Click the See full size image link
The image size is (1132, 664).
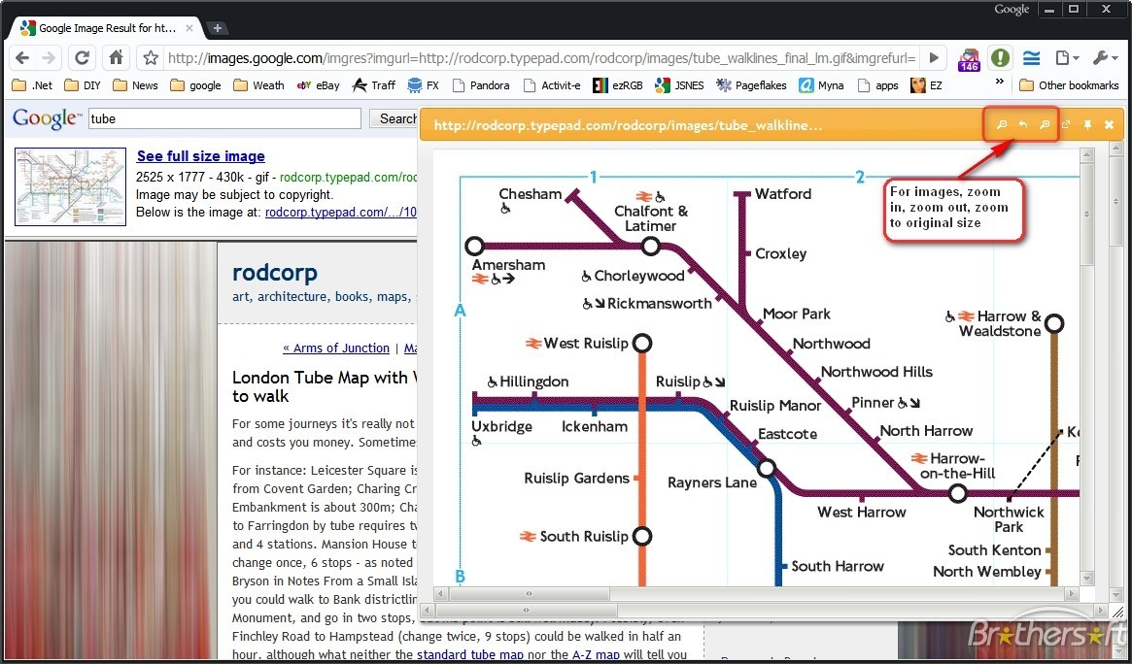point(200,156)
